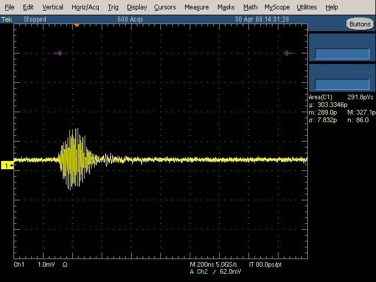The height and width of the screenshot is (282, 376).
Task: Open the Utilities menu
Action: pos(307,7)
